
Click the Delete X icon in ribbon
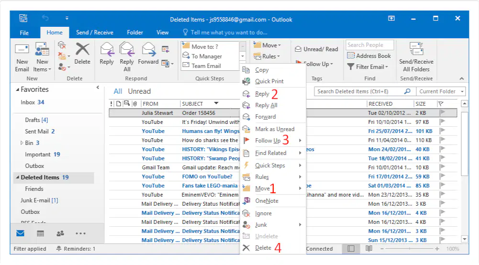click(x=82, y=49)
